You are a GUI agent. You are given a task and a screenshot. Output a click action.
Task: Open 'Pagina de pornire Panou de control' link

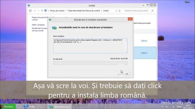click(x=43, y=18)
